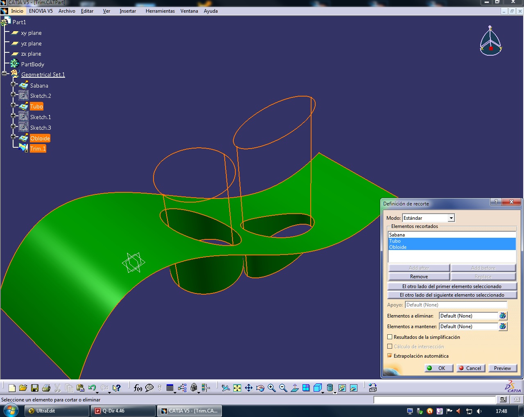Click the Fly mode airplane icon
This screenshot has width=524, height=417.
pos(226,388)
